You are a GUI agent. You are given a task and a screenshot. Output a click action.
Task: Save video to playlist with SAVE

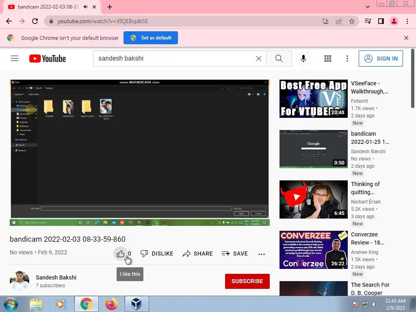tap(235, 253)
